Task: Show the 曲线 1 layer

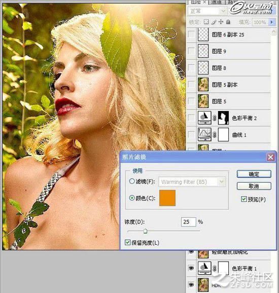Action: 191,134
